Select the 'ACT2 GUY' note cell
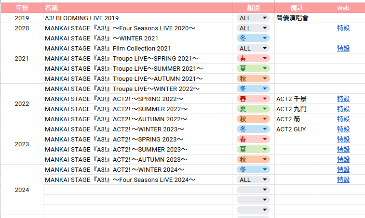Viewport: 365px width, 218px height. pos(297,129)
